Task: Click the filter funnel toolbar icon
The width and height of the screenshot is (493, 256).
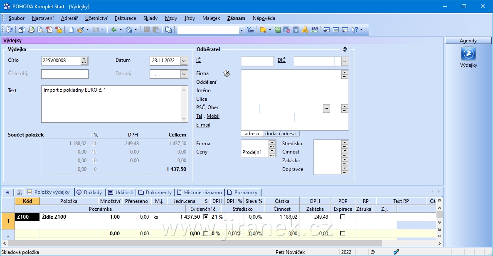Action: pos(250,30)
